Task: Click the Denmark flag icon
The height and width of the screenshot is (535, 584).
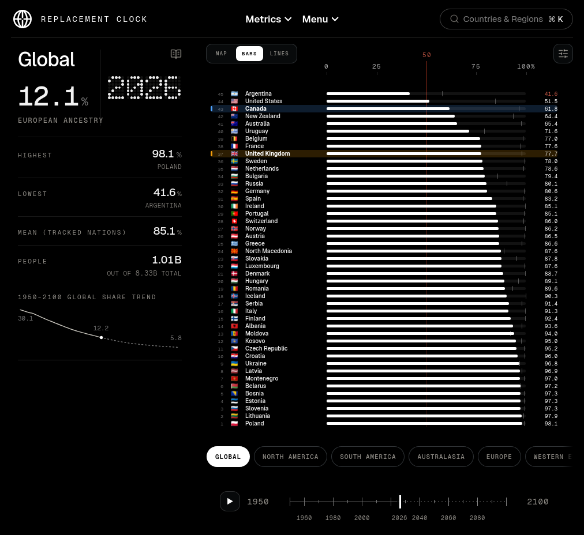Action: [234, 273]
